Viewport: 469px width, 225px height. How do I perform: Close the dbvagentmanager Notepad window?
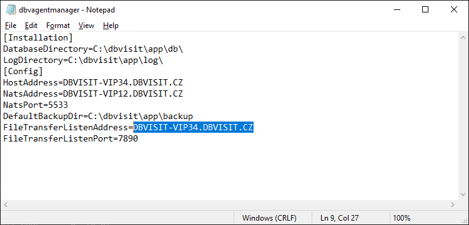(x=453, y=9)
